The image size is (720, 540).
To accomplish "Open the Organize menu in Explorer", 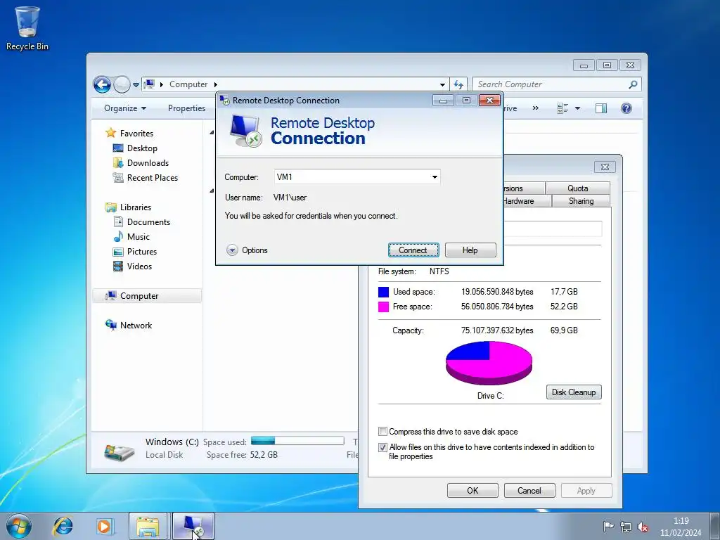I will click(x=125, y=108).
